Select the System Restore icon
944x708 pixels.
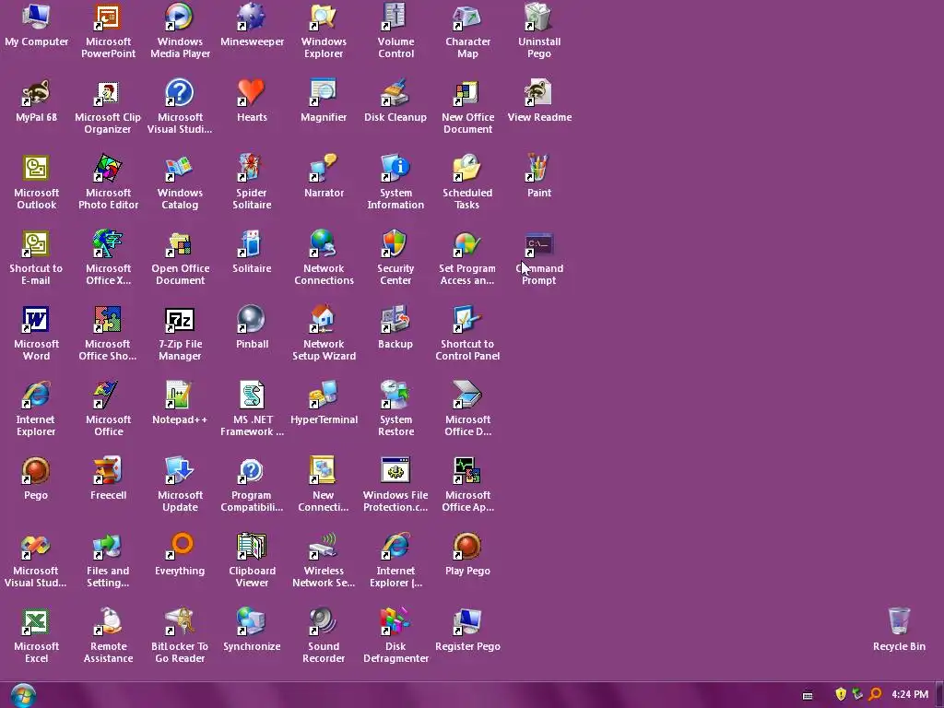[395, 395]
